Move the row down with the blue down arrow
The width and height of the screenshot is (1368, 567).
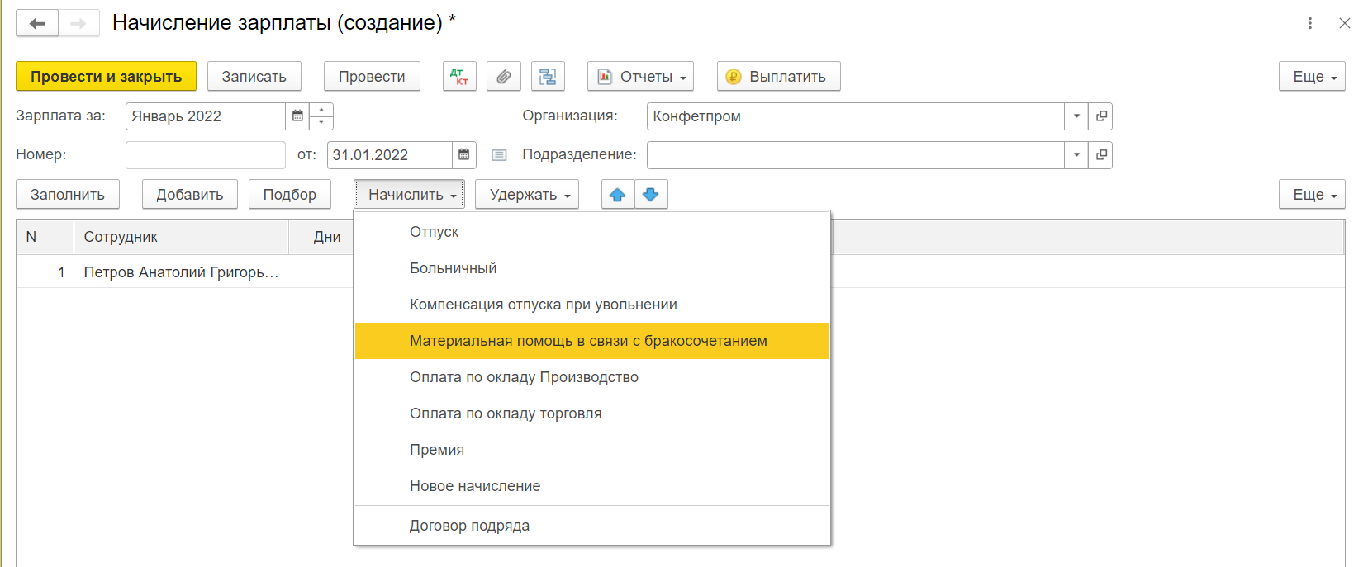pos(651,195)
